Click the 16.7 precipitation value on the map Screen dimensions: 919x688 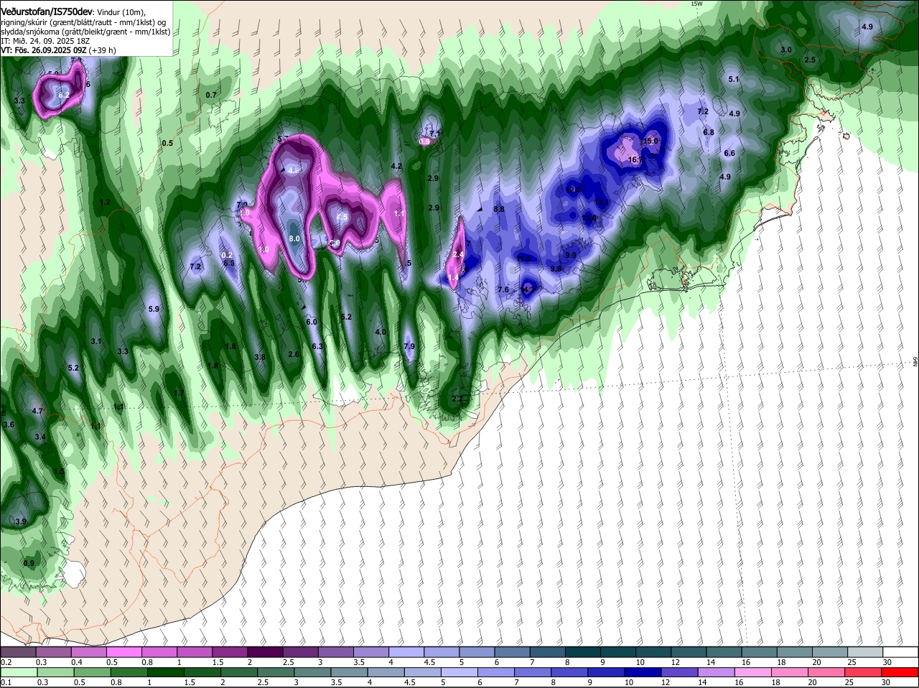click(635, 160)
